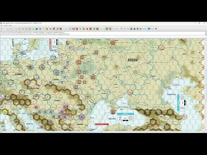Click the first line in the chat log
This screenshot has width=207, height=155.
(33, 32)
